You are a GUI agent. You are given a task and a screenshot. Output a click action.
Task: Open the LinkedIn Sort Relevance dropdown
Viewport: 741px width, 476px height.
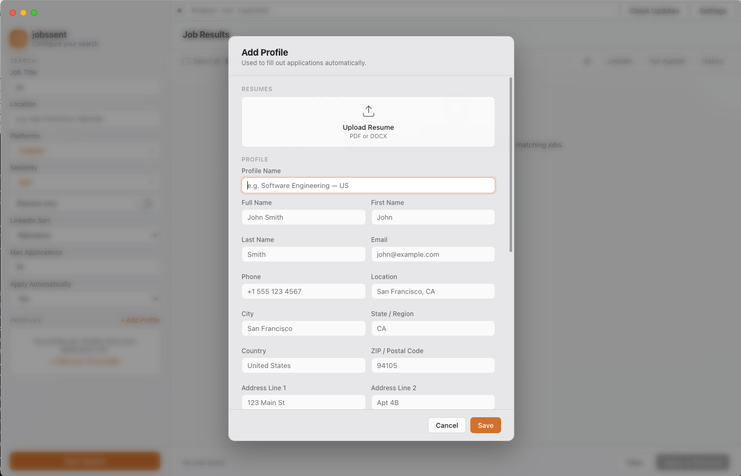(x=85, y=235)
